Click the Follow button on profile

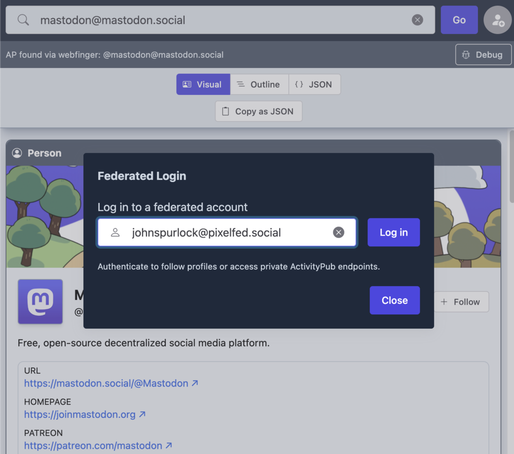pyautogui.click(x=460, y=302)
